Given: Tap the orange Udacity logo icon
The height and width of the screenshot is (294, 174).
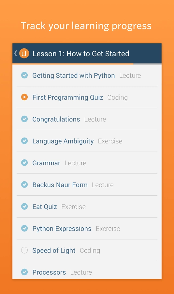Looking at the screenshot, I should (24, 54).
